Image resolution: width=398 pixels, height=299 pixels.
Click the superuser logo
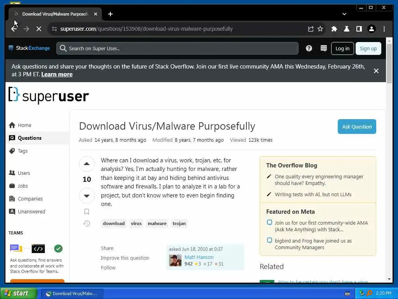[49, 96]
